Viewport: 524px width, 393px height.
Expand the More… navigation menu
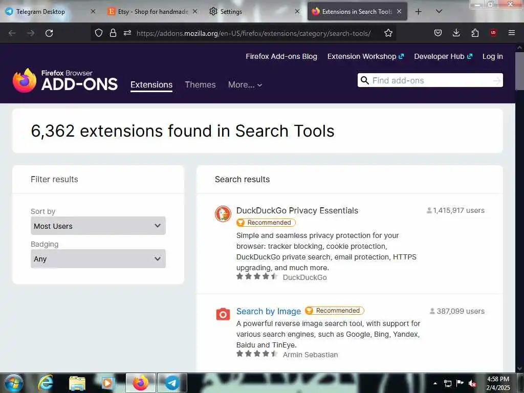pos(245,85)
